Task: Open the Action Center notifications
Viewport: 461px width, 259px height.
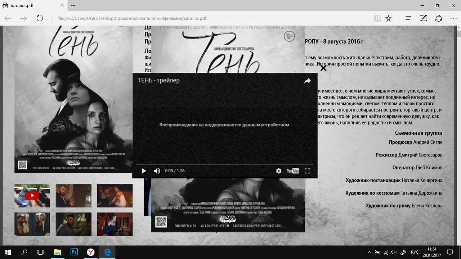Action: pyautogui.click(x=450, y=252)
